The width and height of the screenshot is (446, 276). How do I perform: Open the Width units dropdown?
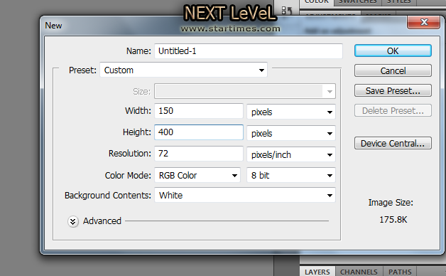[x=291, y=112]
